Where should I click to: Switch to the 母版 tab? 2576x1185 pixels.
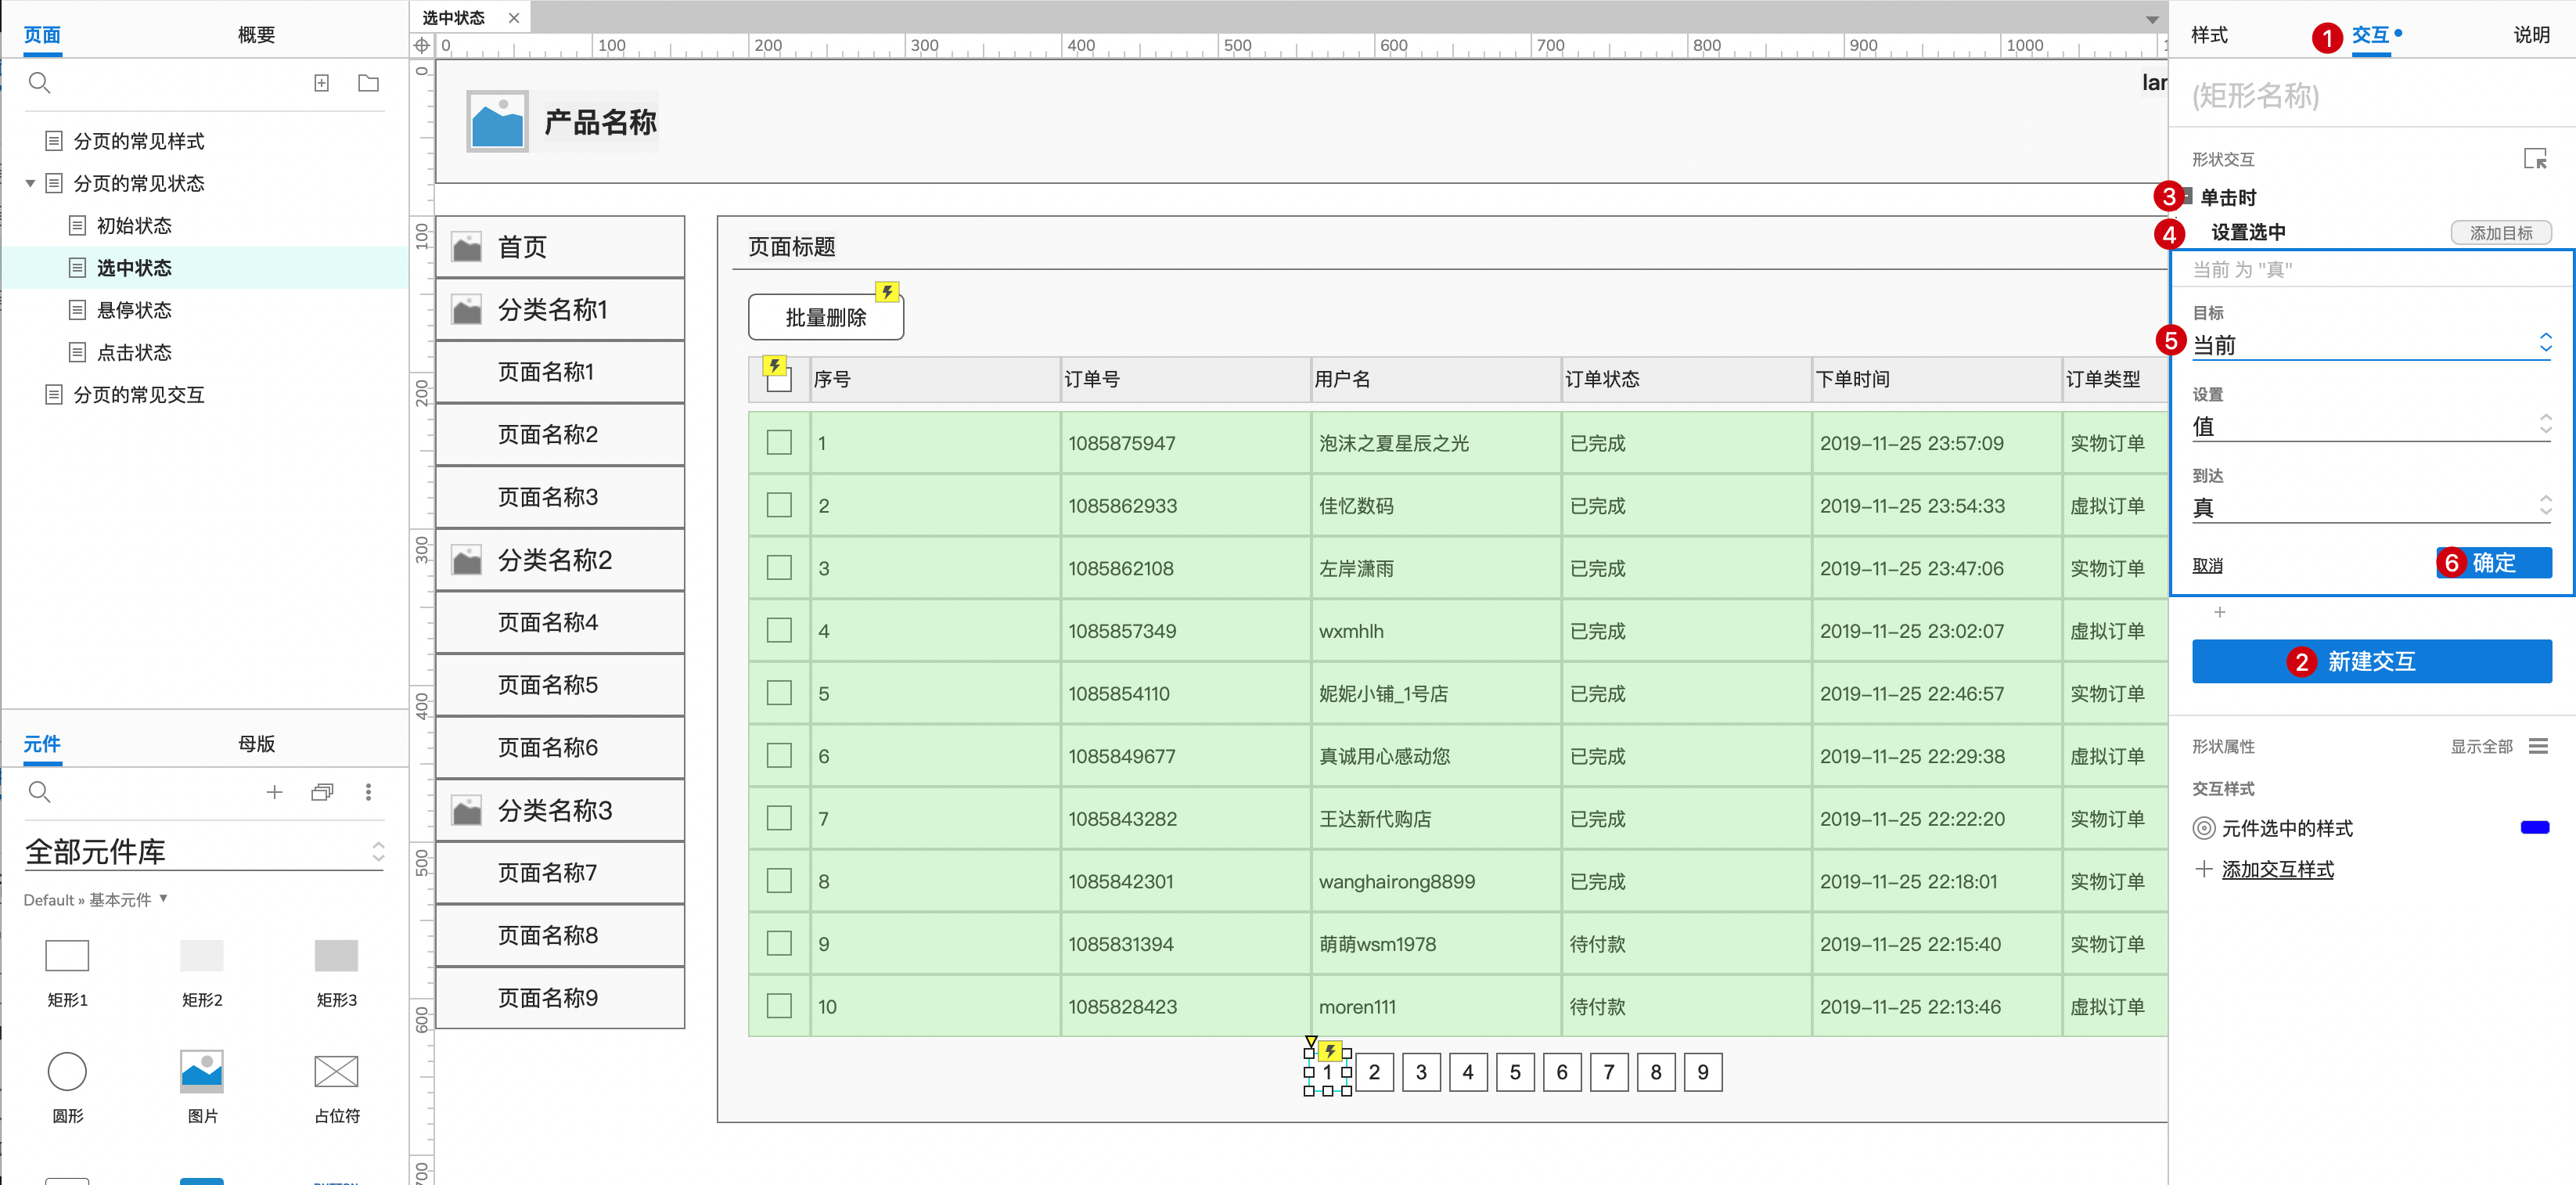(256, 744)
